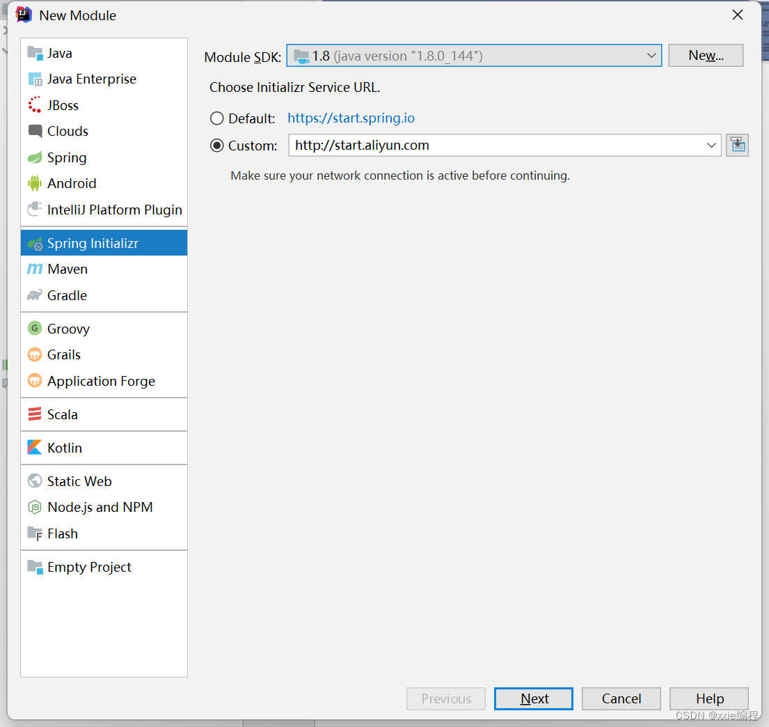Click the save-URL icon beside the Custom field
The width and height of the screenshot is (769, 727).
tap(737, 146)
